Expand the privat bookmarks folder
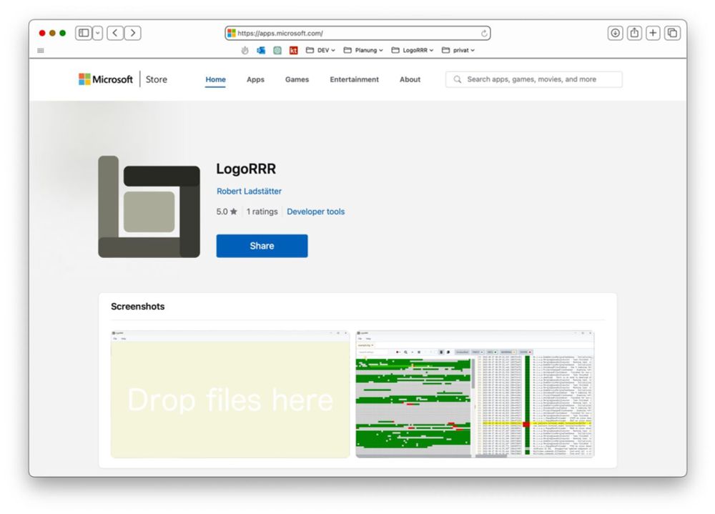Image resolution: width=715 pixels, height=514 pixels. (x=458, y=50)
